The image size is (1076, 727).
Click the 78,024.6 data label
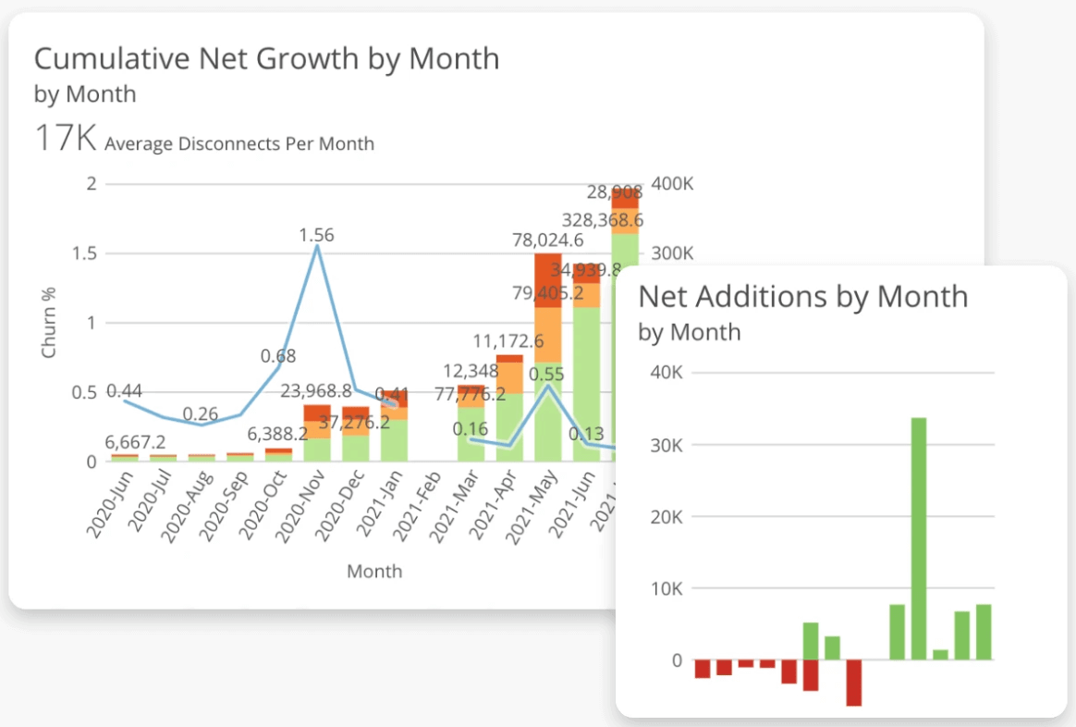coord(548,240)
